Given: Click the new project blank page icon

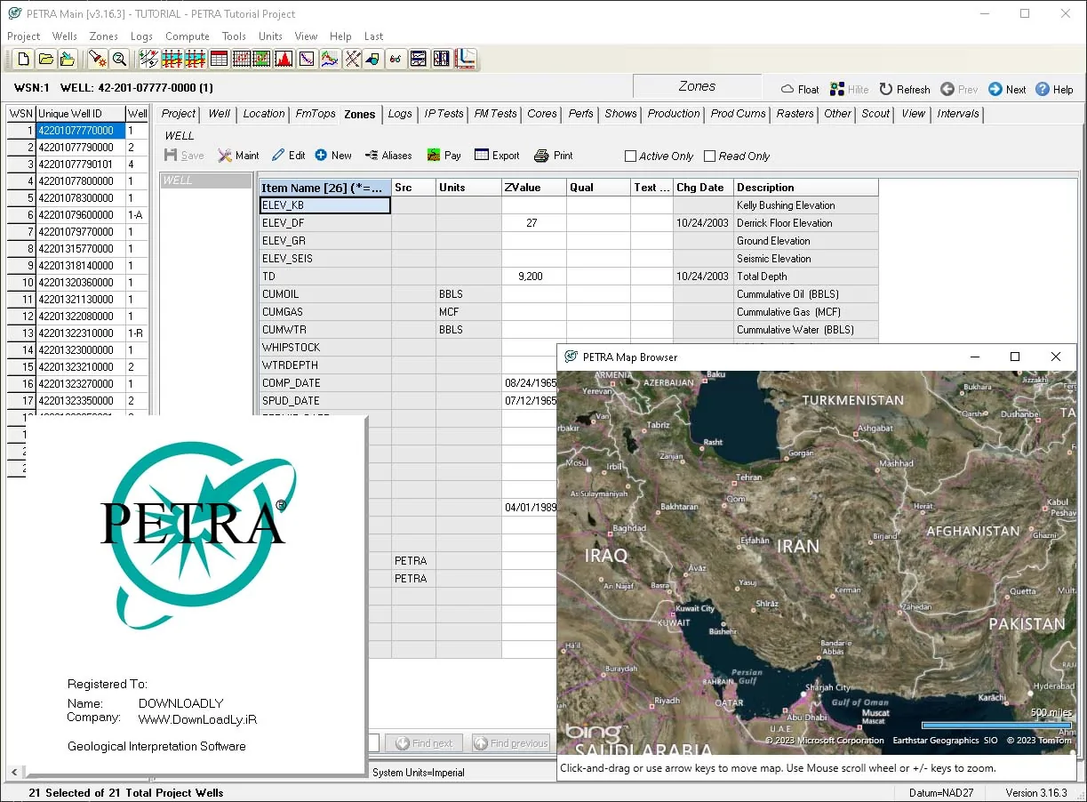Looking at the screenshot, I should [24, 60].
